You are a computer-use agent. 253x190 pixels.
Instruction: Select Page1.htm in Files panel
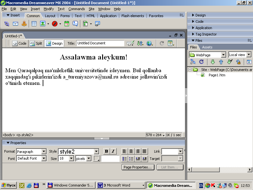click(217, 75)
